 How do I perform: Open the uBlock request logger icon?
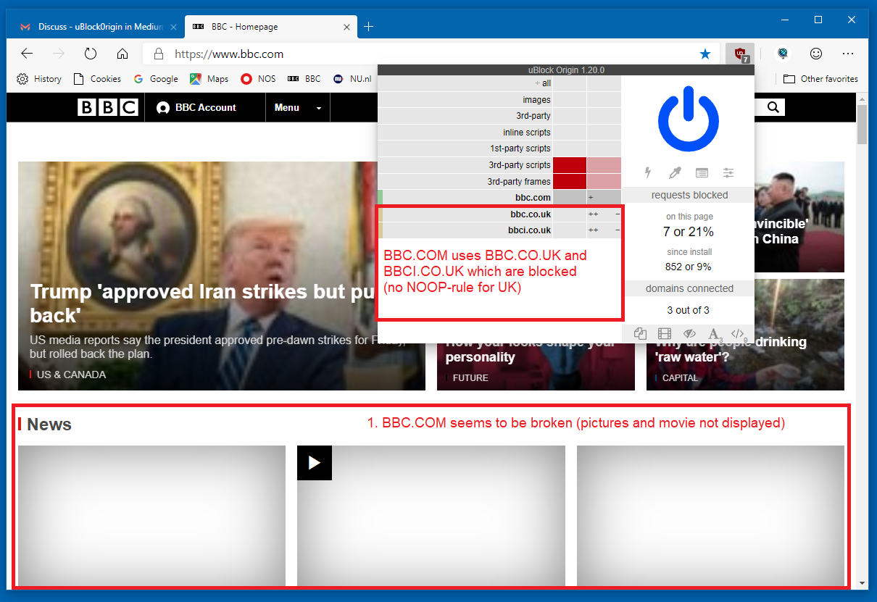pyautogui.click(x=702, y=172)
